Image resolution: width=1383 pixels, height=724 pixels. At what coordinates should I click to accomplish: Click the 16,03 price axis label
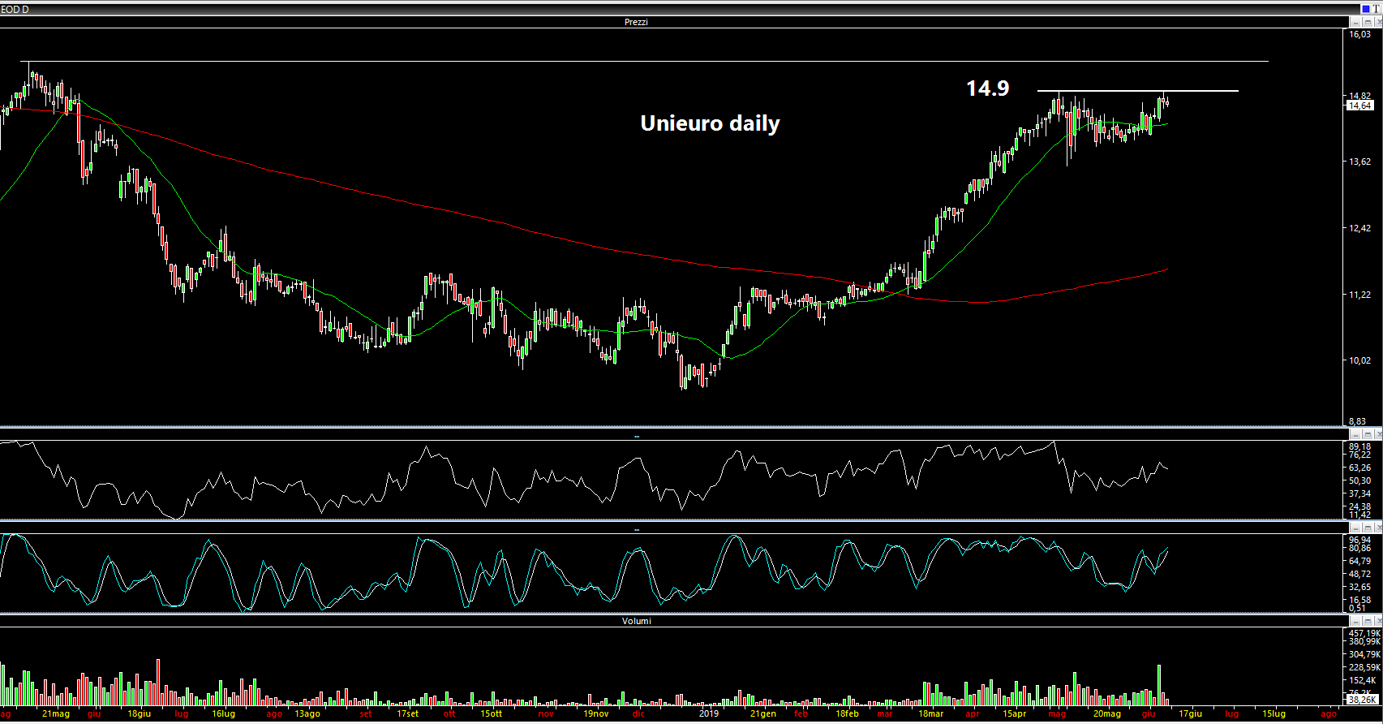(1359, 34)
